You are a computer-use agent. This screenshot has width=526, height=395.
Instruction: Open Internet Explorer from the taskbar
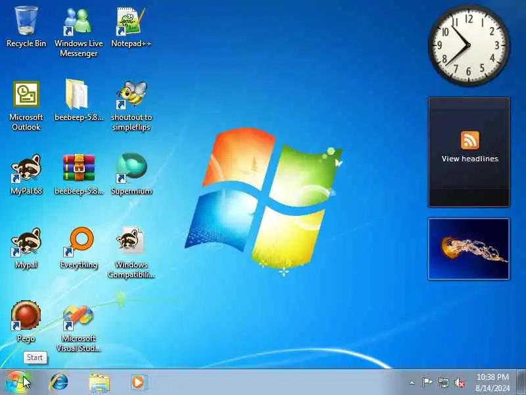59,382
